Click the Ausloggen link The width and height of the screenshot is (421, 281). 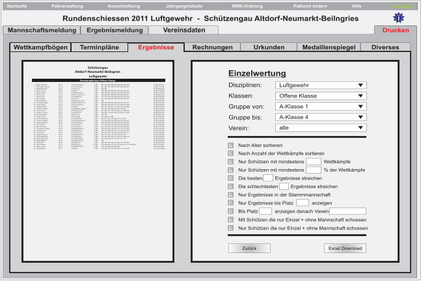[x=403, y=6]
